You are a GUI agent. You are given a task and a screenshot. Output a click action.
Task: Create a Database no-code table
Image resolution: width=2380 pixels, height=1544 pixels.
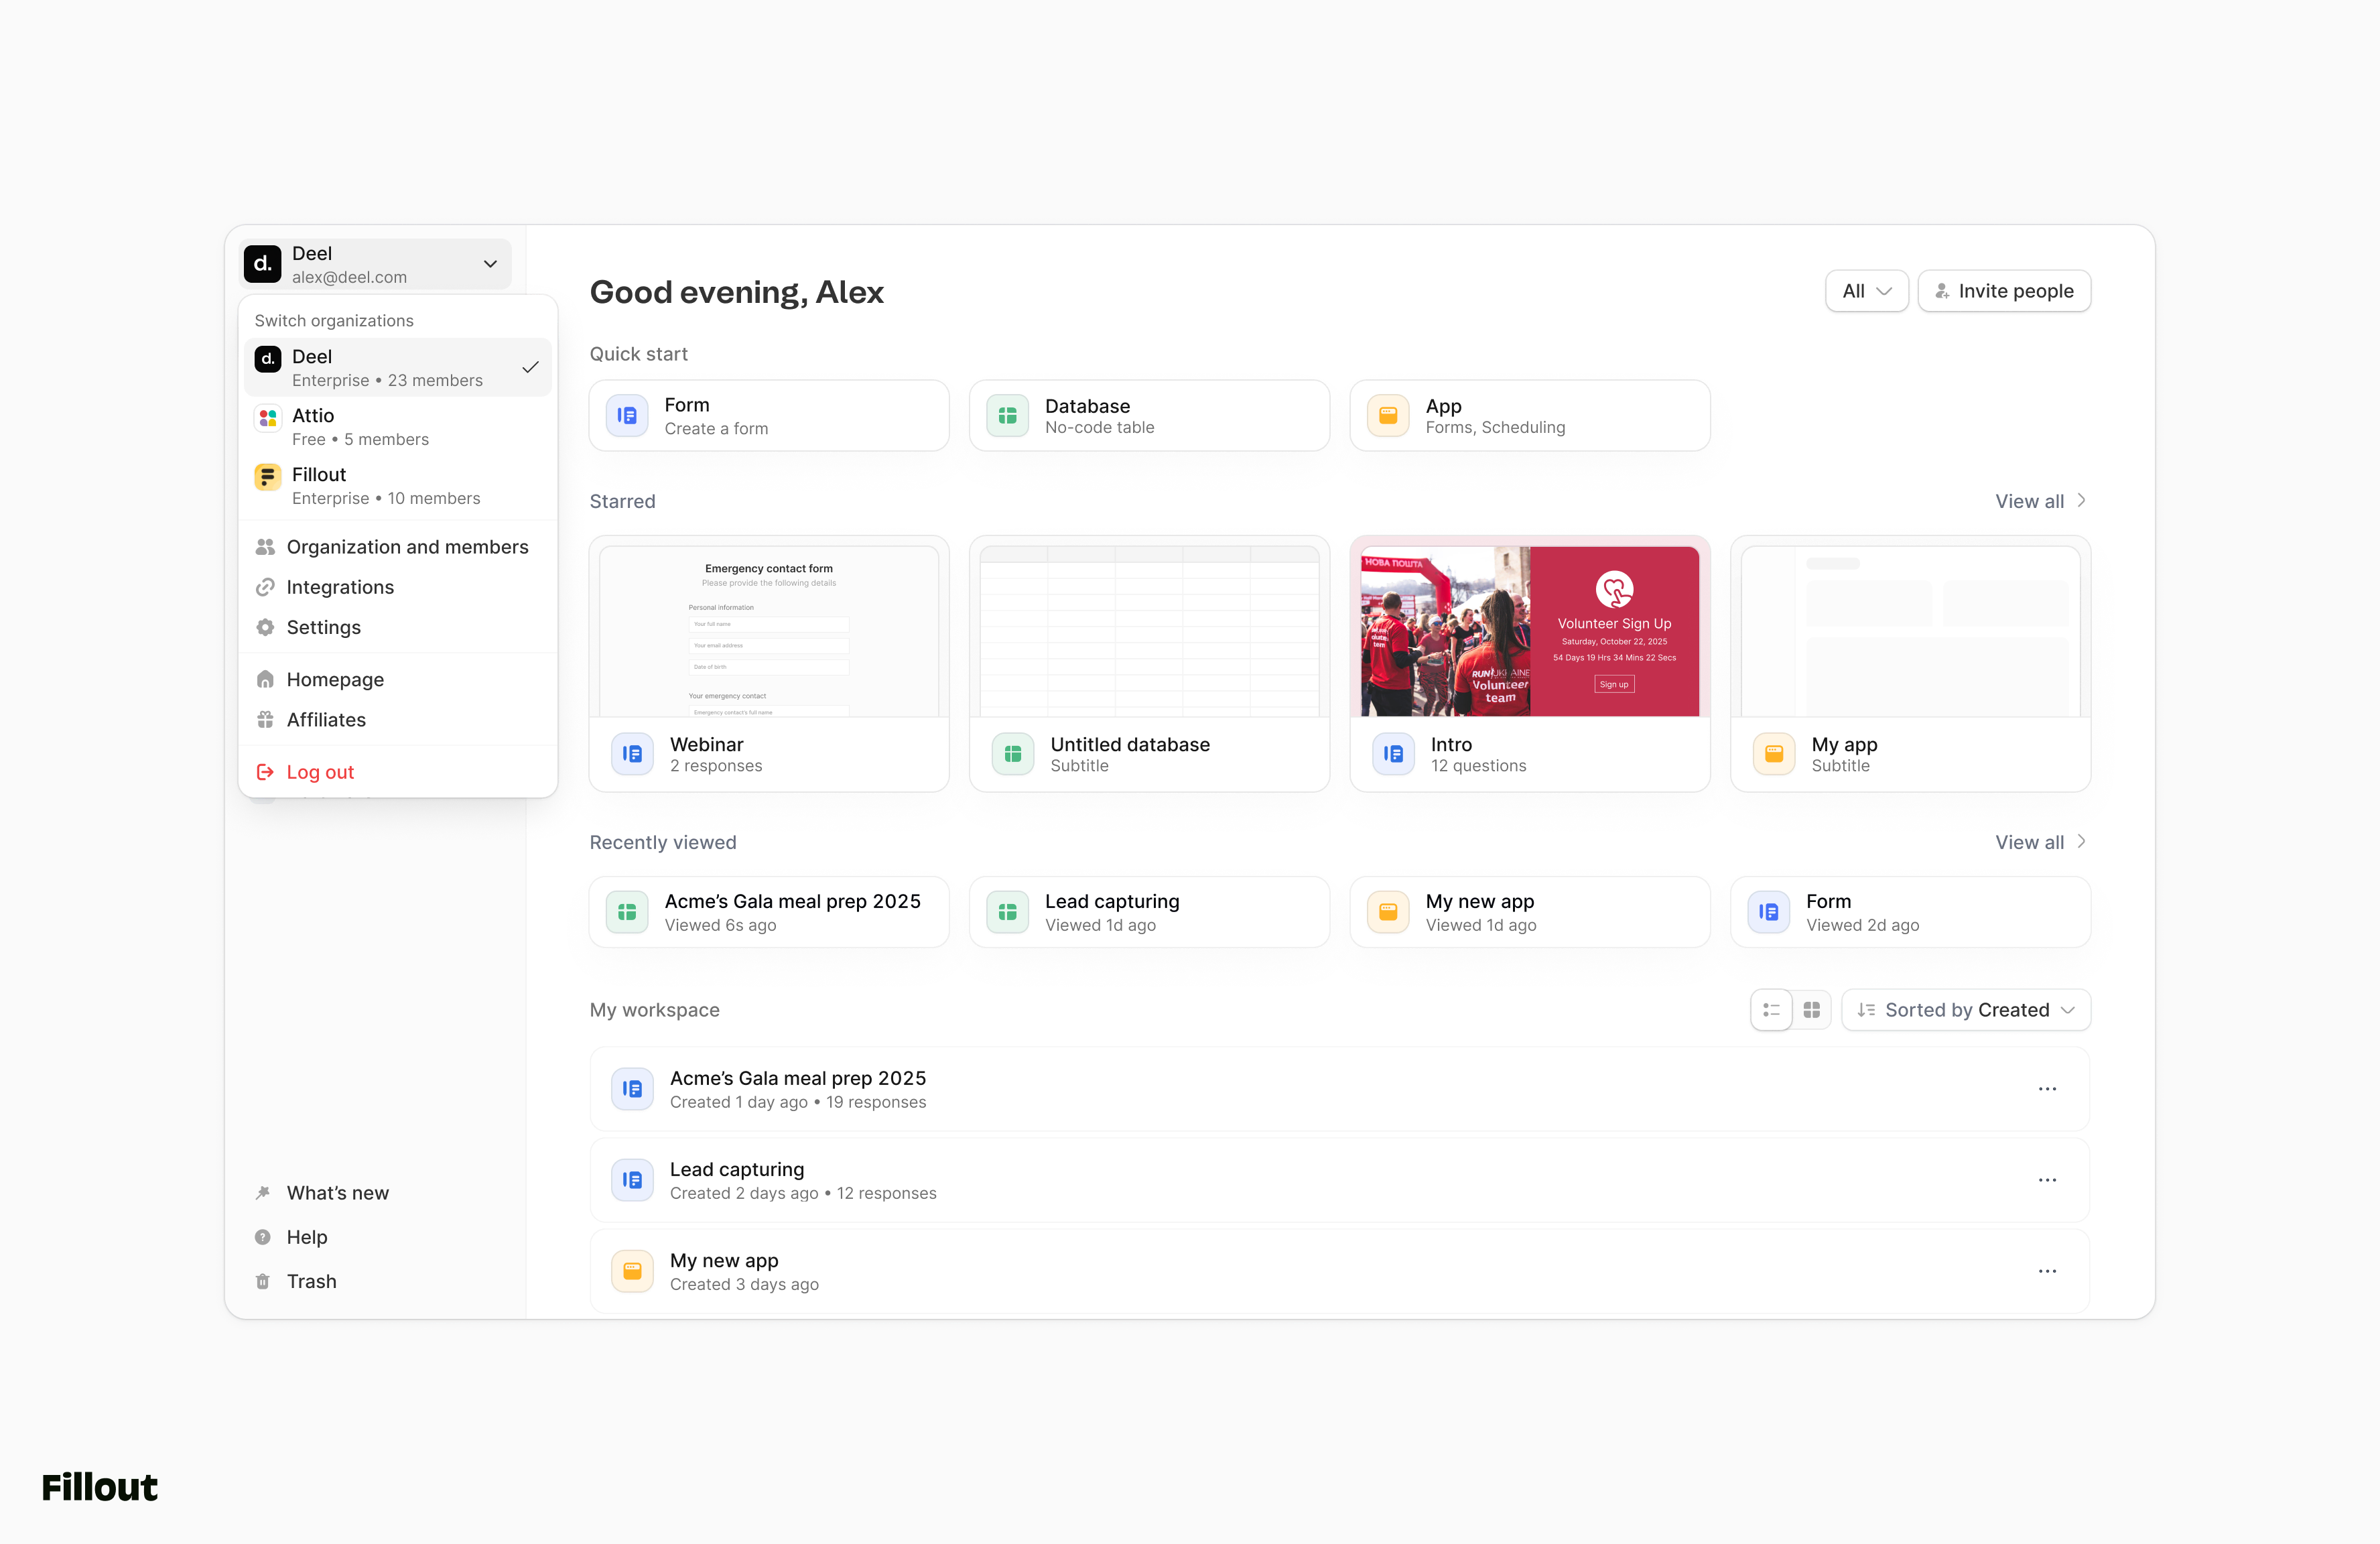pos(1149,415)
